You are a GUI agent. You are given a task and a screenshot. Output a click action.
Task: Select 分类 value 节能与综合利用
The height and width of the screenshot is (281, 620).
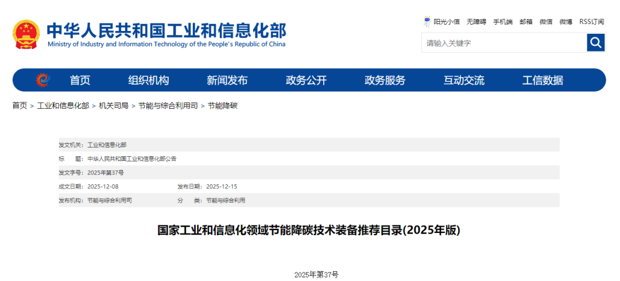(226, 200)
